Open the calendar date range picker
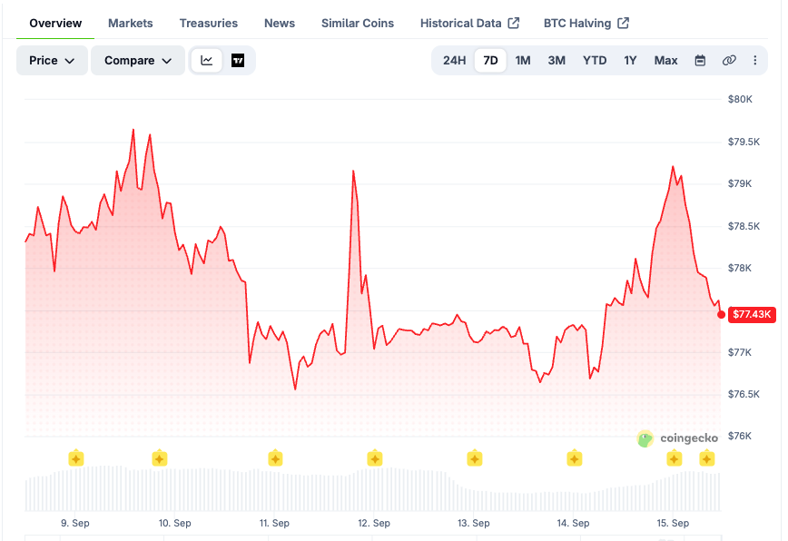This screenshot has width=788, height=541. [700, 60]
